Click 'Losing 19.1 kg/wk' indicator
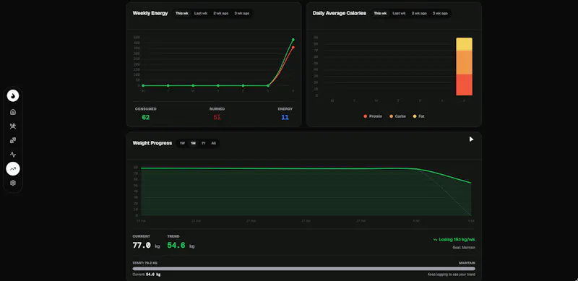This screenshot has width=578, height=281. [x=454, y=239]
